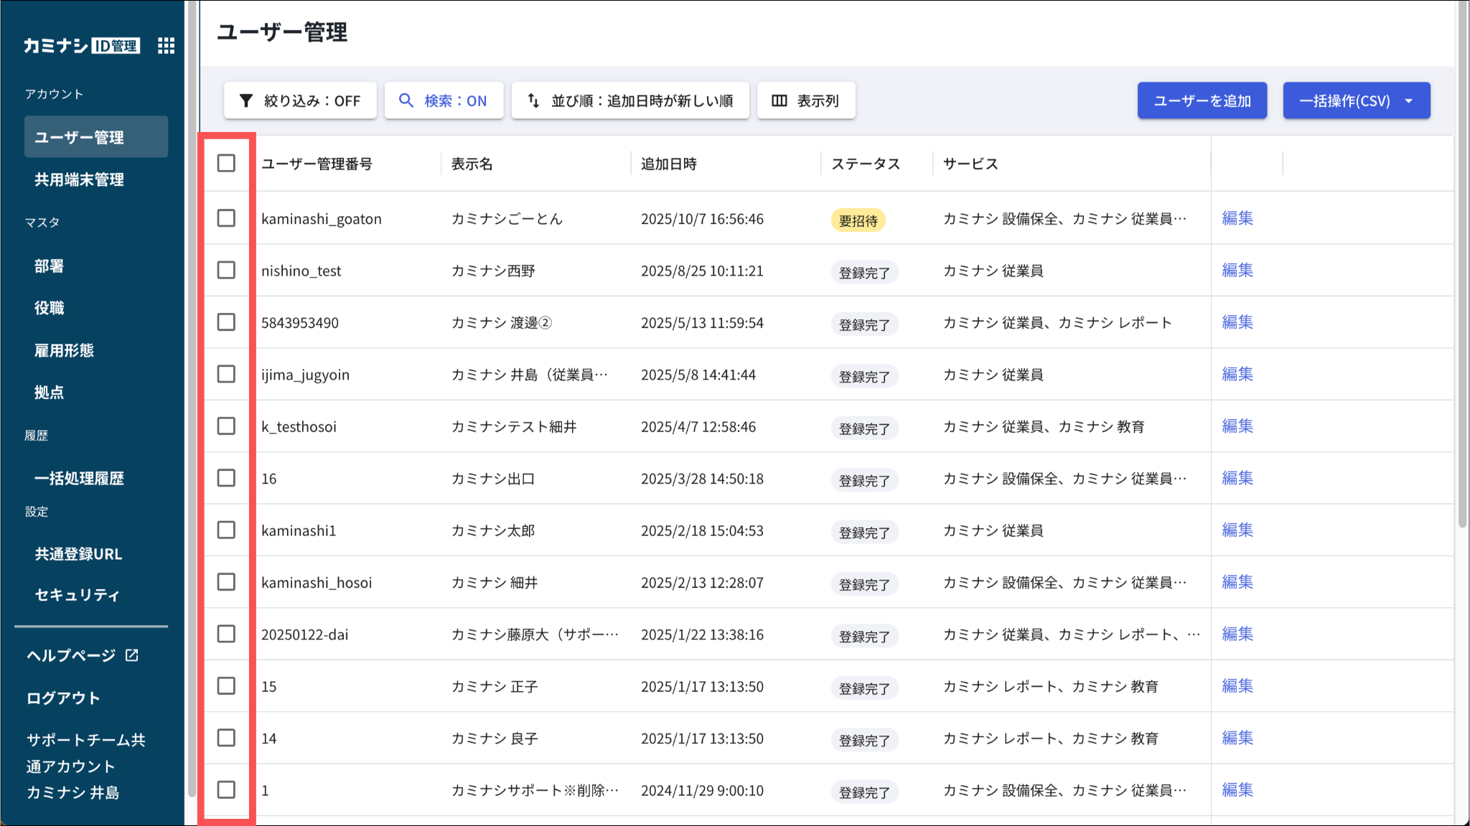The height and width of the screenshot is (826, 1470).
Task: Click the sort order arrows icon
Action: coord(533,100)
